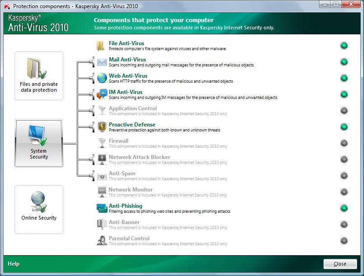
Task: Open the Web Anti-Virus link
Action: coord(128,76)
